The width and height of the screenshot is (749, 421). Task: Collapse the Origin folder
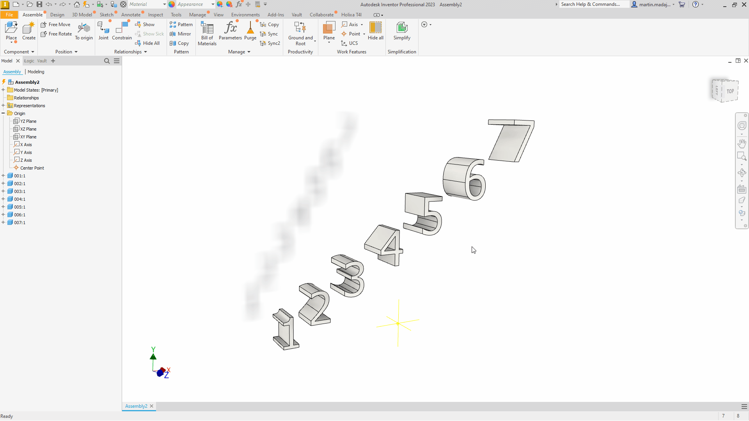[x=3, y=113]
